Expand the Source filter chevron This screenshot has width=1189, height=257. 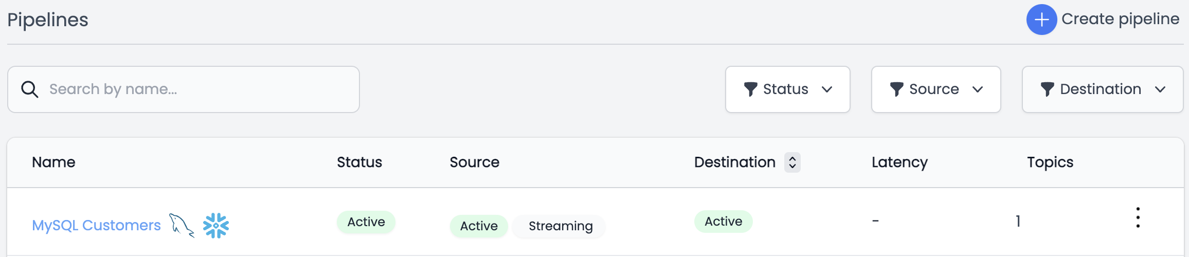[x=978, y=89]
